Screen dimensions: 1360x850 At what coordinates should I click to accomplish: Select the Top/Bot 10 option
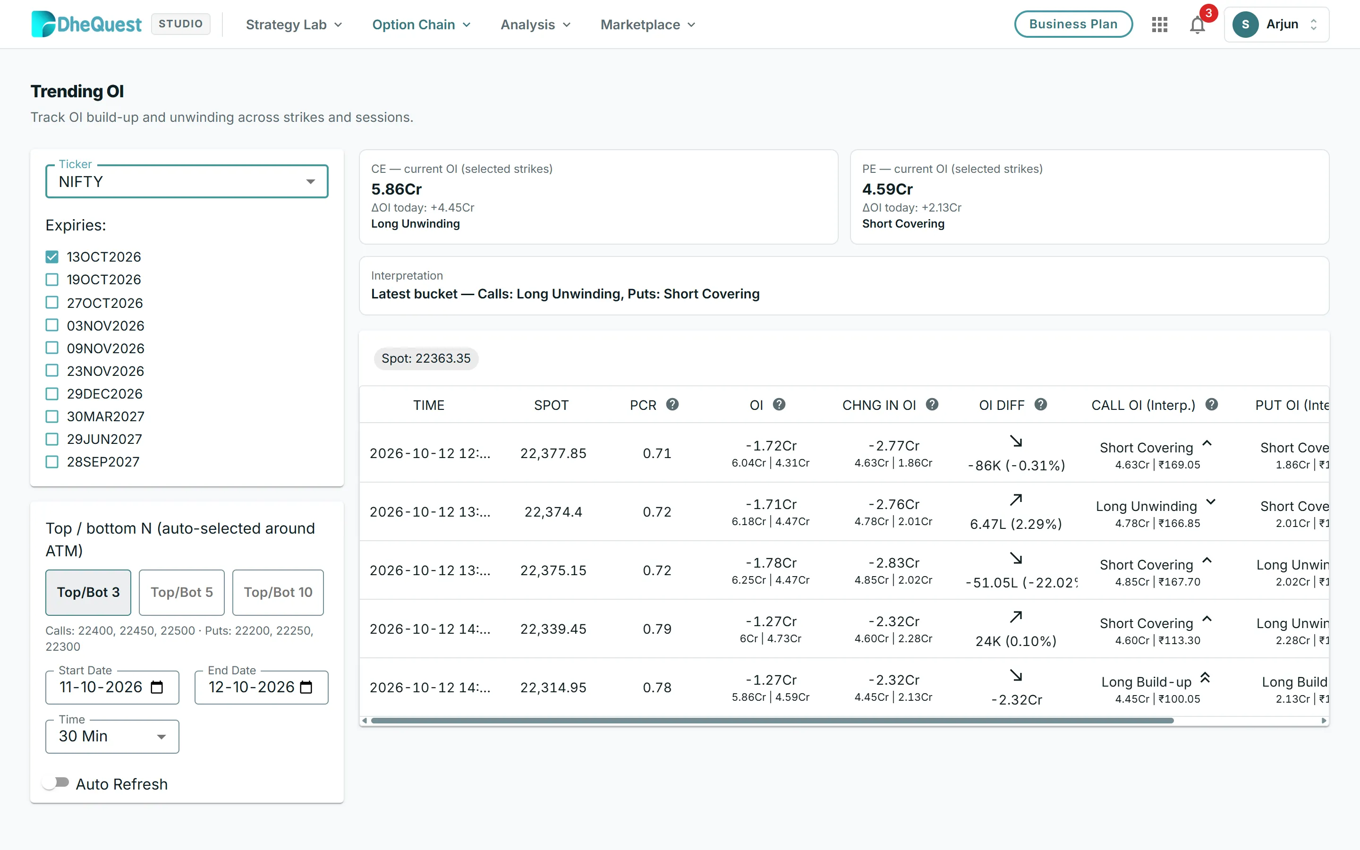(278, 593)
